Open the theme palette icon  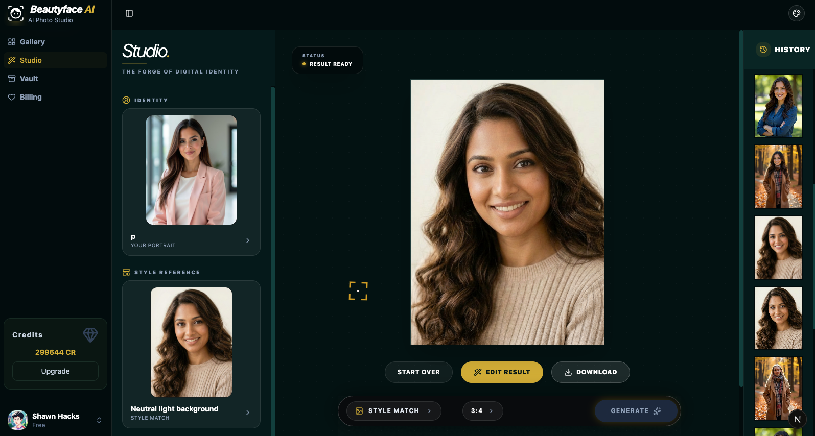click(x=797, y=13)
